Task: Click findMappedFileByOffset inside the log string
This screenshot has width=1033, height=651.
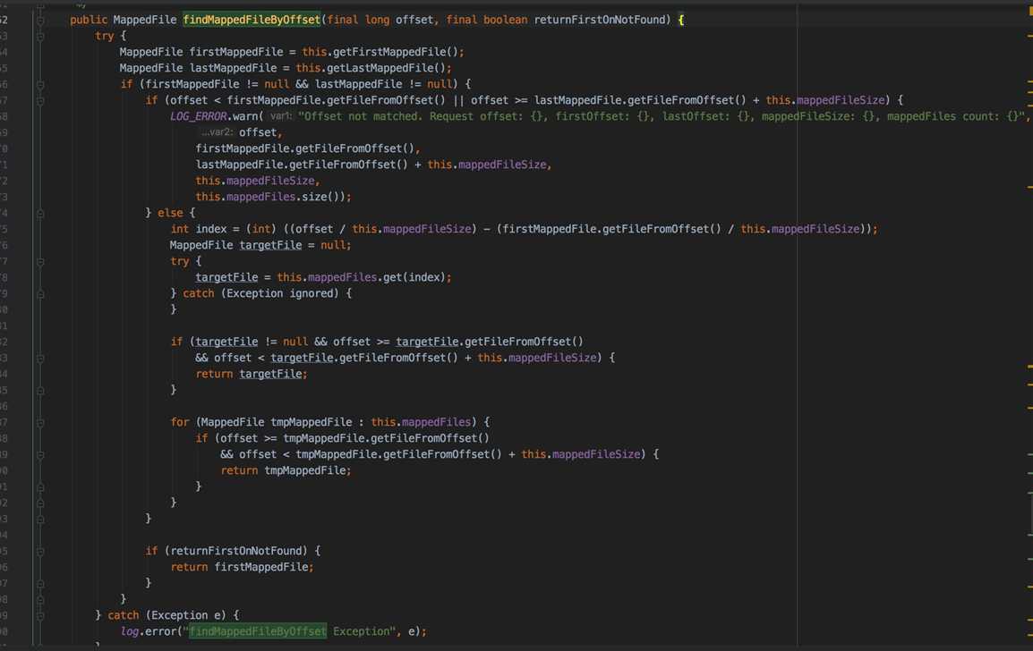Action: pos(258,631)
